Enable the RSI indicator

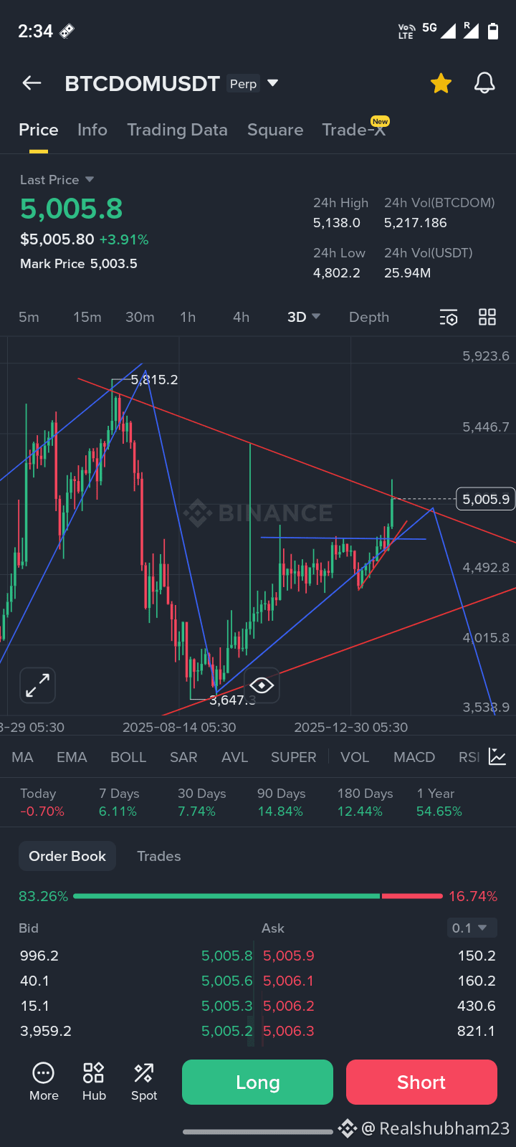click(469, 757)
